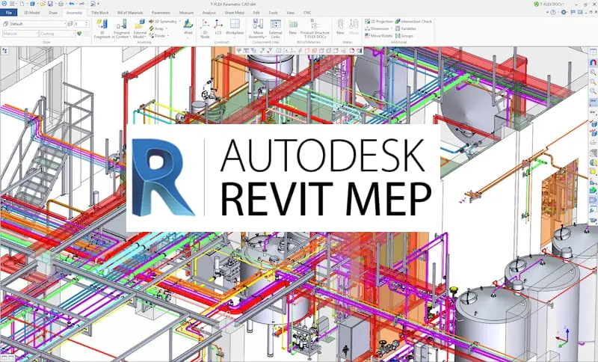Expand the Dimension dropdown arrow
598x362 pixels.
pos(391,28)
